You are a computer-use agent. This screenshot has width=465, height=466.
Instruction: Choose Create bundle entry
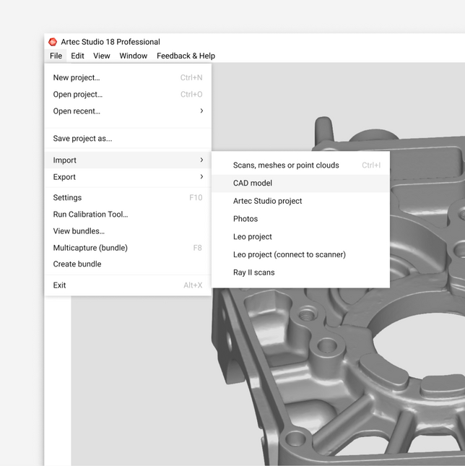pyautogui.click(x=128, y=264)
